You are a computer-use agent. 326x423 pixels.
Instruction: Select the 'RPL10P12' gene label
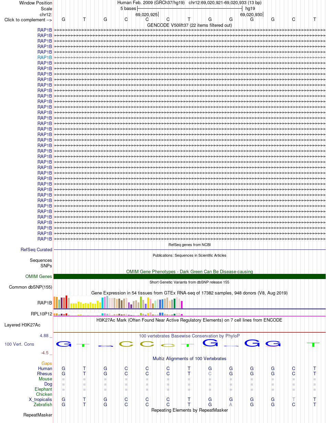[x=42, y=314]
